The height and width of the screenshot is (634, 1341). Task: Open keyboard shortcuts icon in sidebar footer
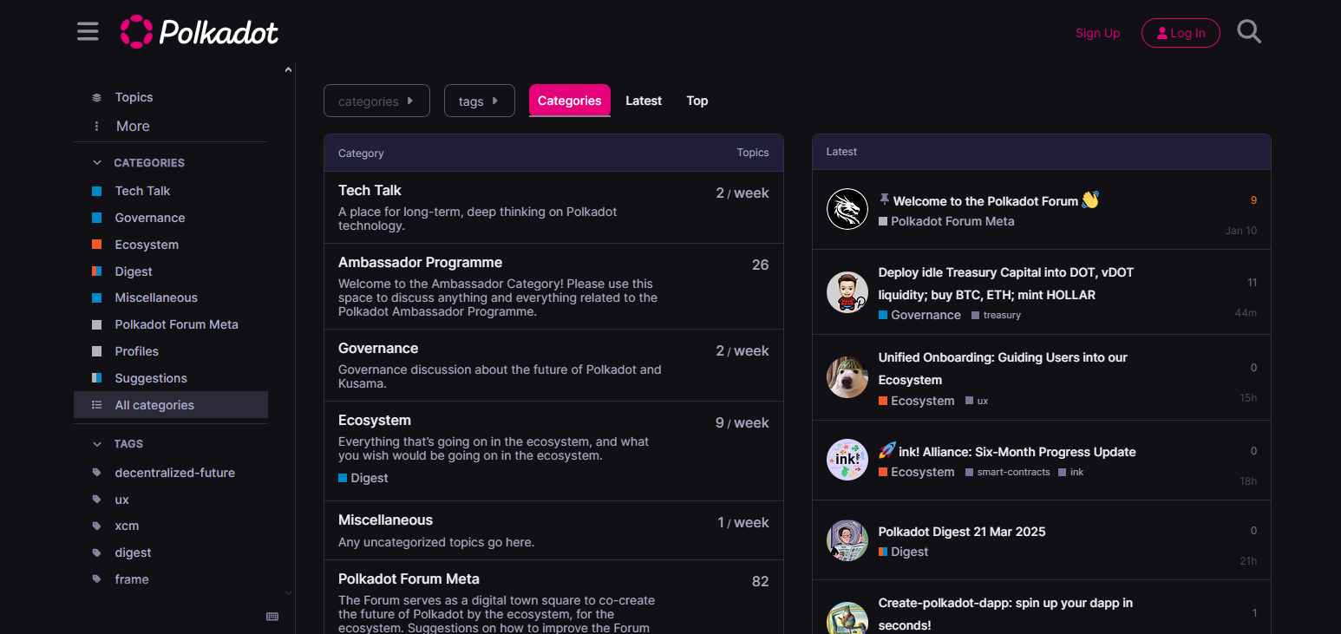[272, 617]
